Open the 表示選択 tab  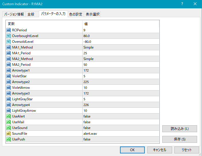(x=92, y=14)
